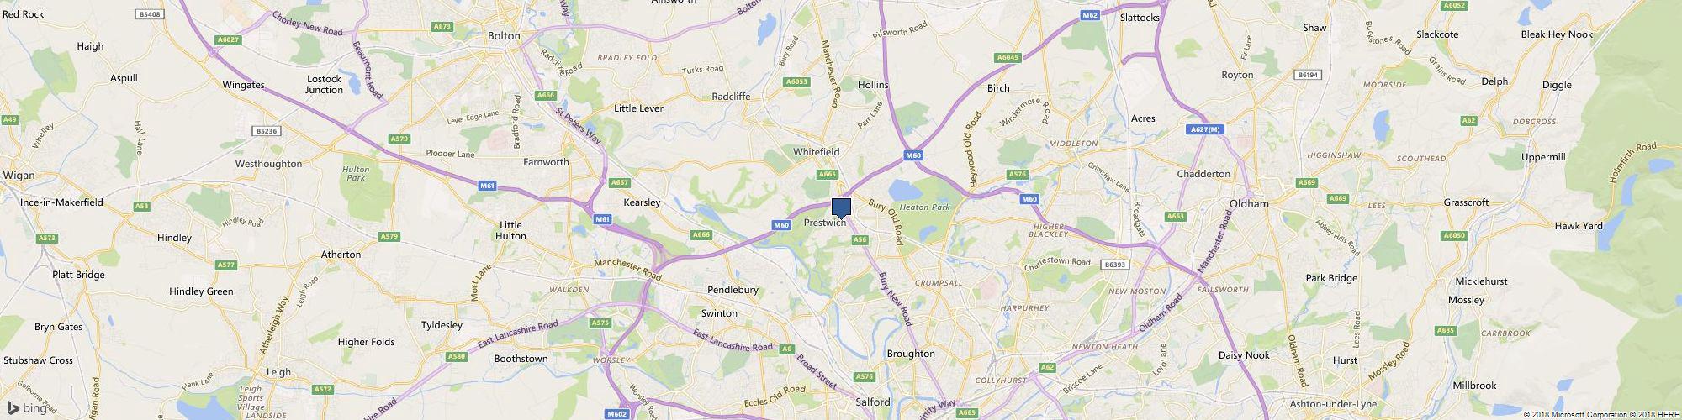The image size is (1682, 420).
Task: Click the B6393 road badge near Charlestown Road
Action: point(1114,265)
